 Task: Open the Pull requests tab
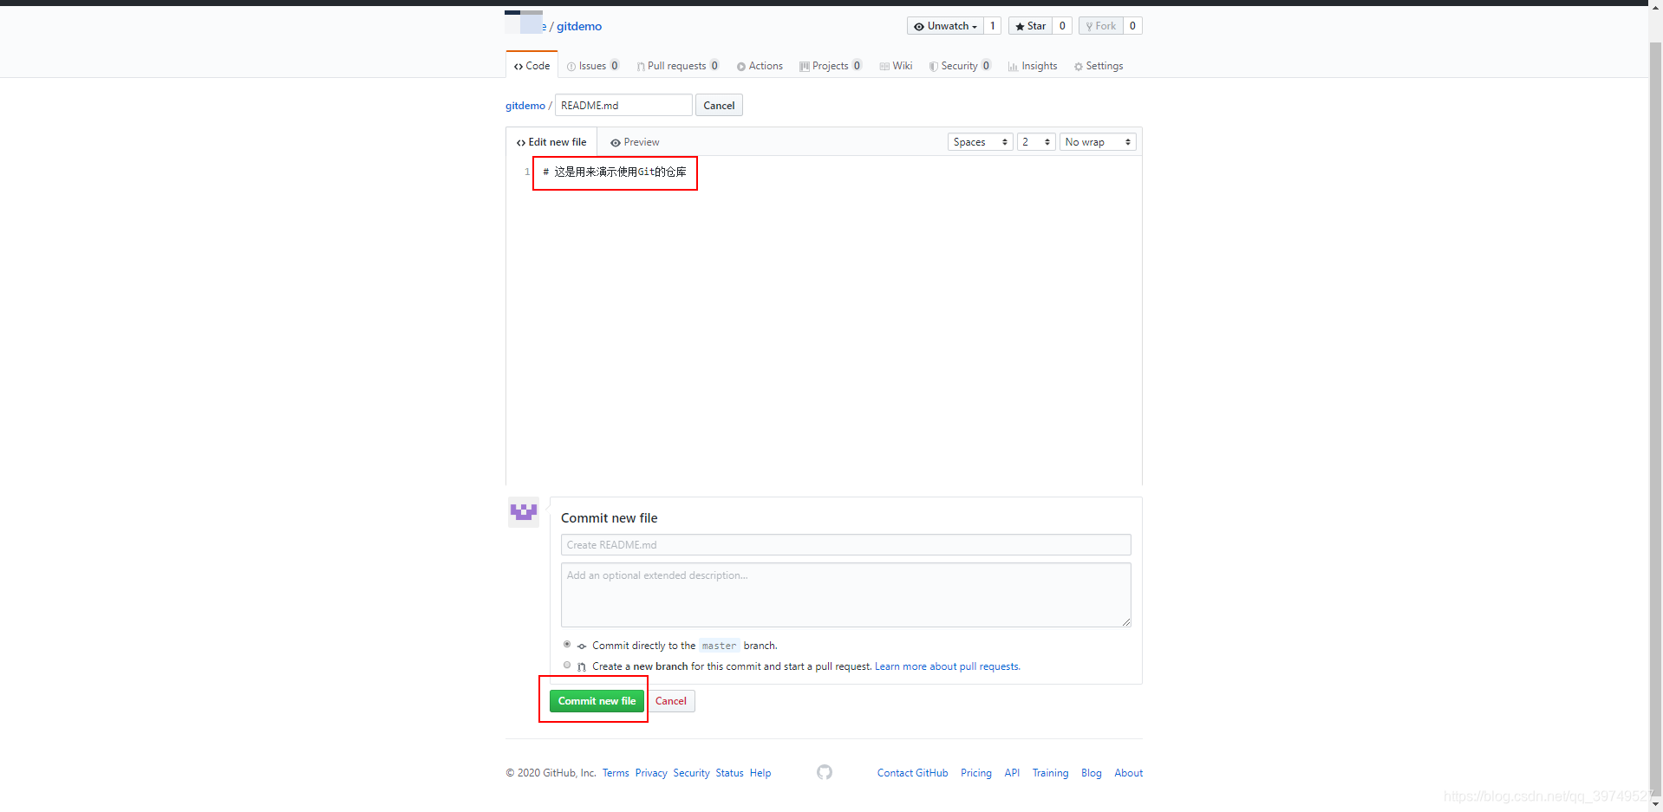point(678,66)
